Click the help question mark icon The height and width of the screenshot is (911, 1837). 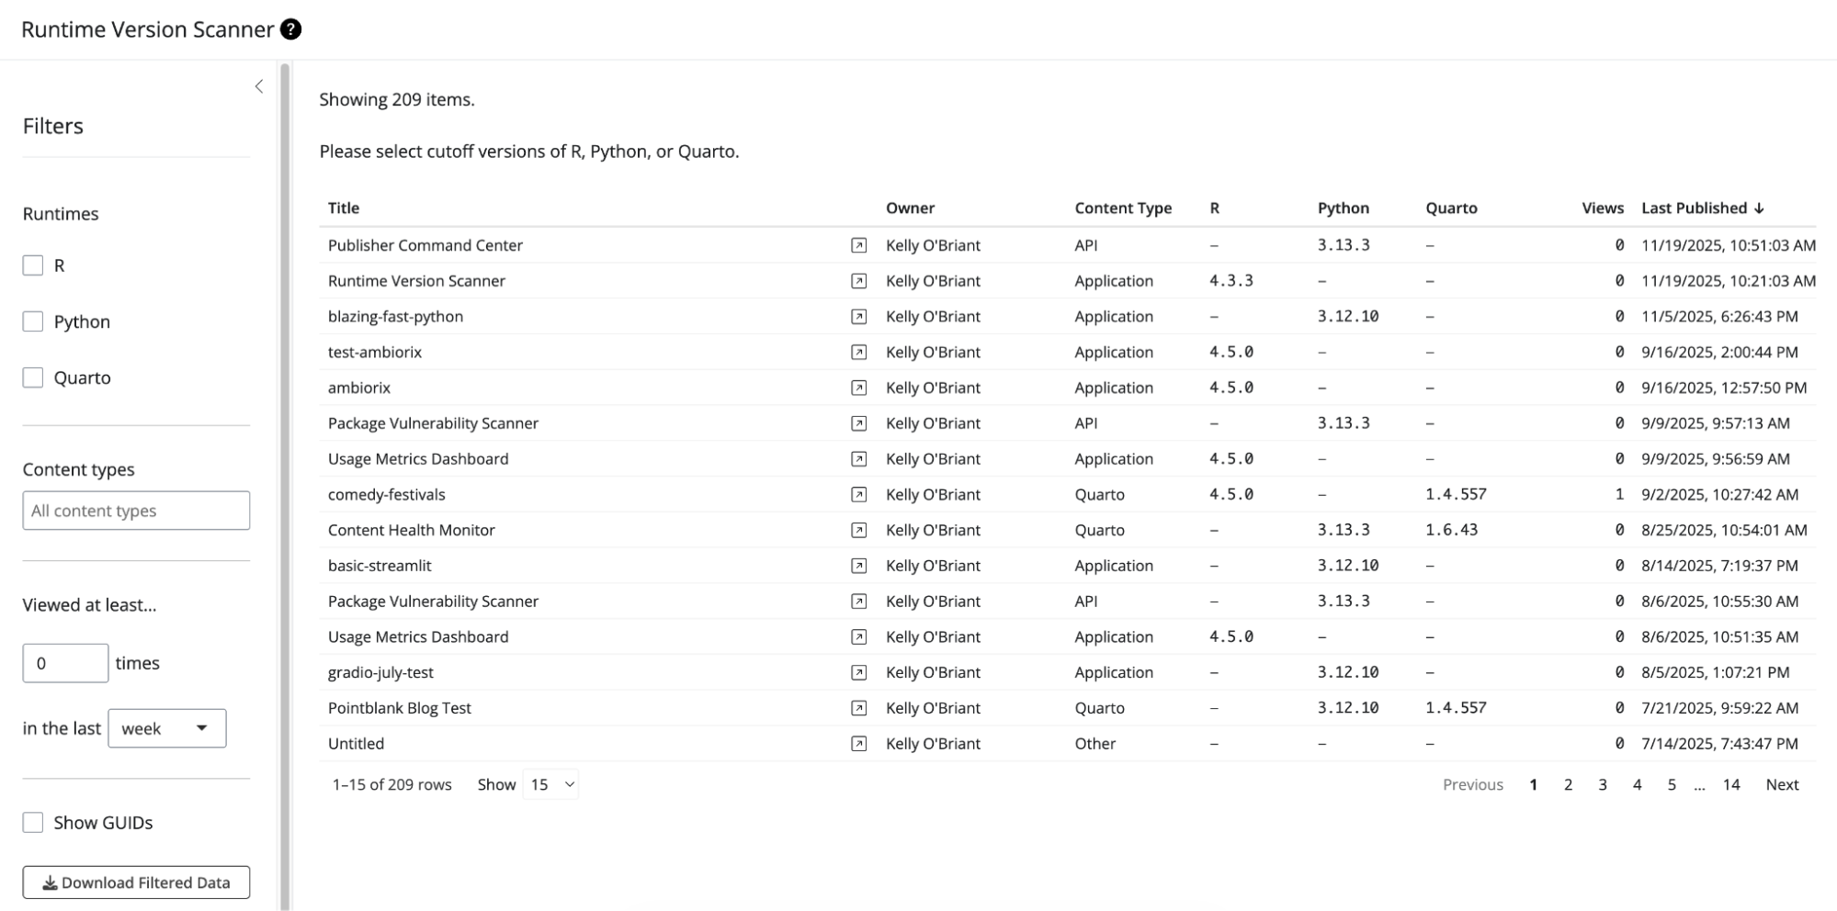(x=290, y=29)
